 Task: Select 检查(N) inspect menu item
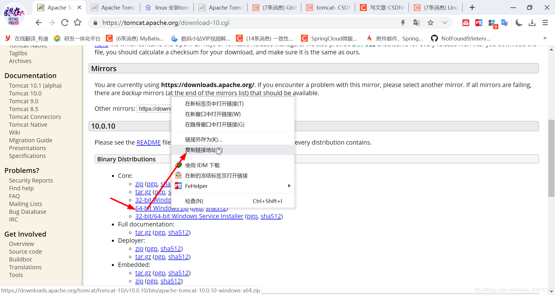coord(233,201)
